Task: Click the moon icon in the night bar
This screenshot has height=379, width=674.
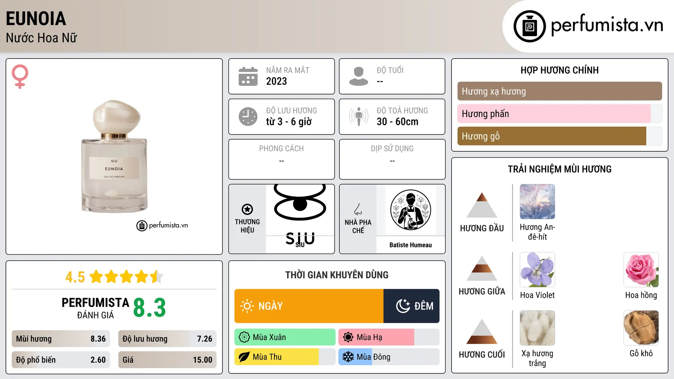Action: [x=403, y=306]
